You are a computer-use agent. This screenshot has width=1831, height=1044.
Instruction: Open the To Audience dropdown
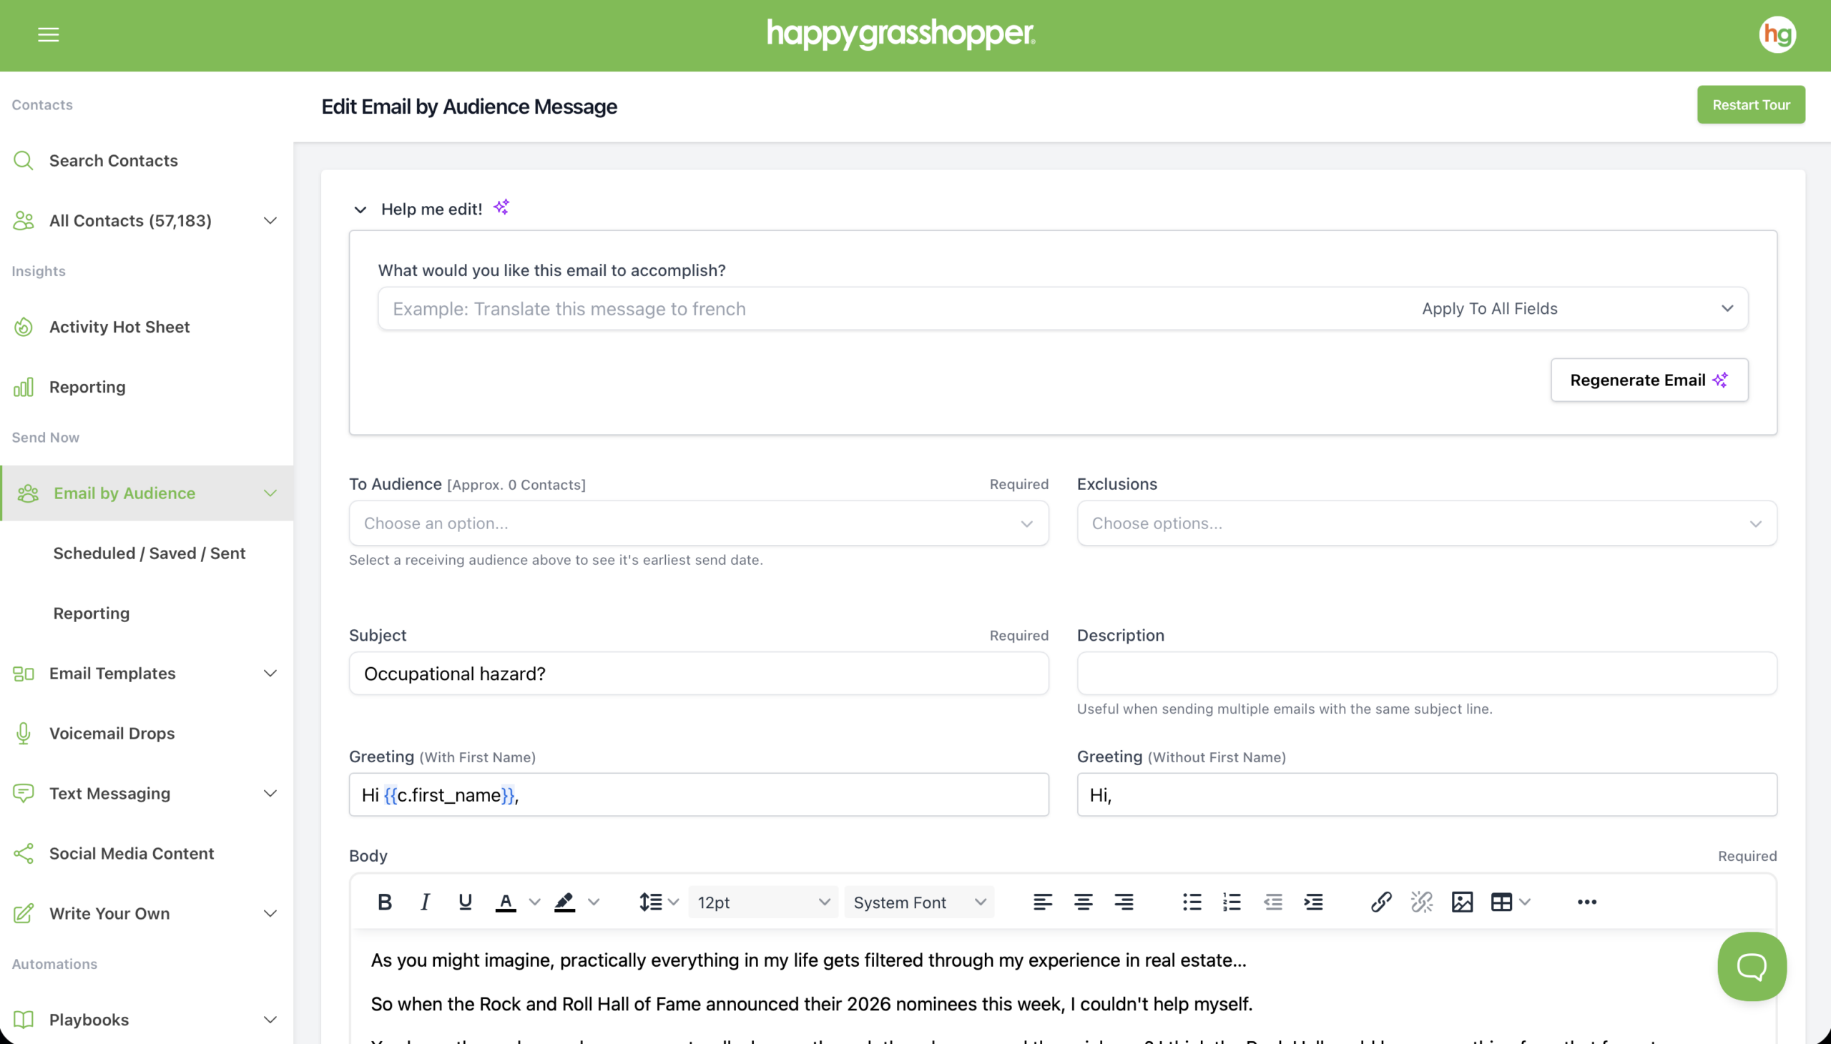[x=698, y=523]
